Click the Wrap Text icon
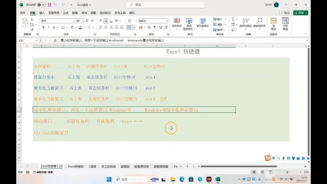Screen dimensions: 327x184 tap(129, 21)
